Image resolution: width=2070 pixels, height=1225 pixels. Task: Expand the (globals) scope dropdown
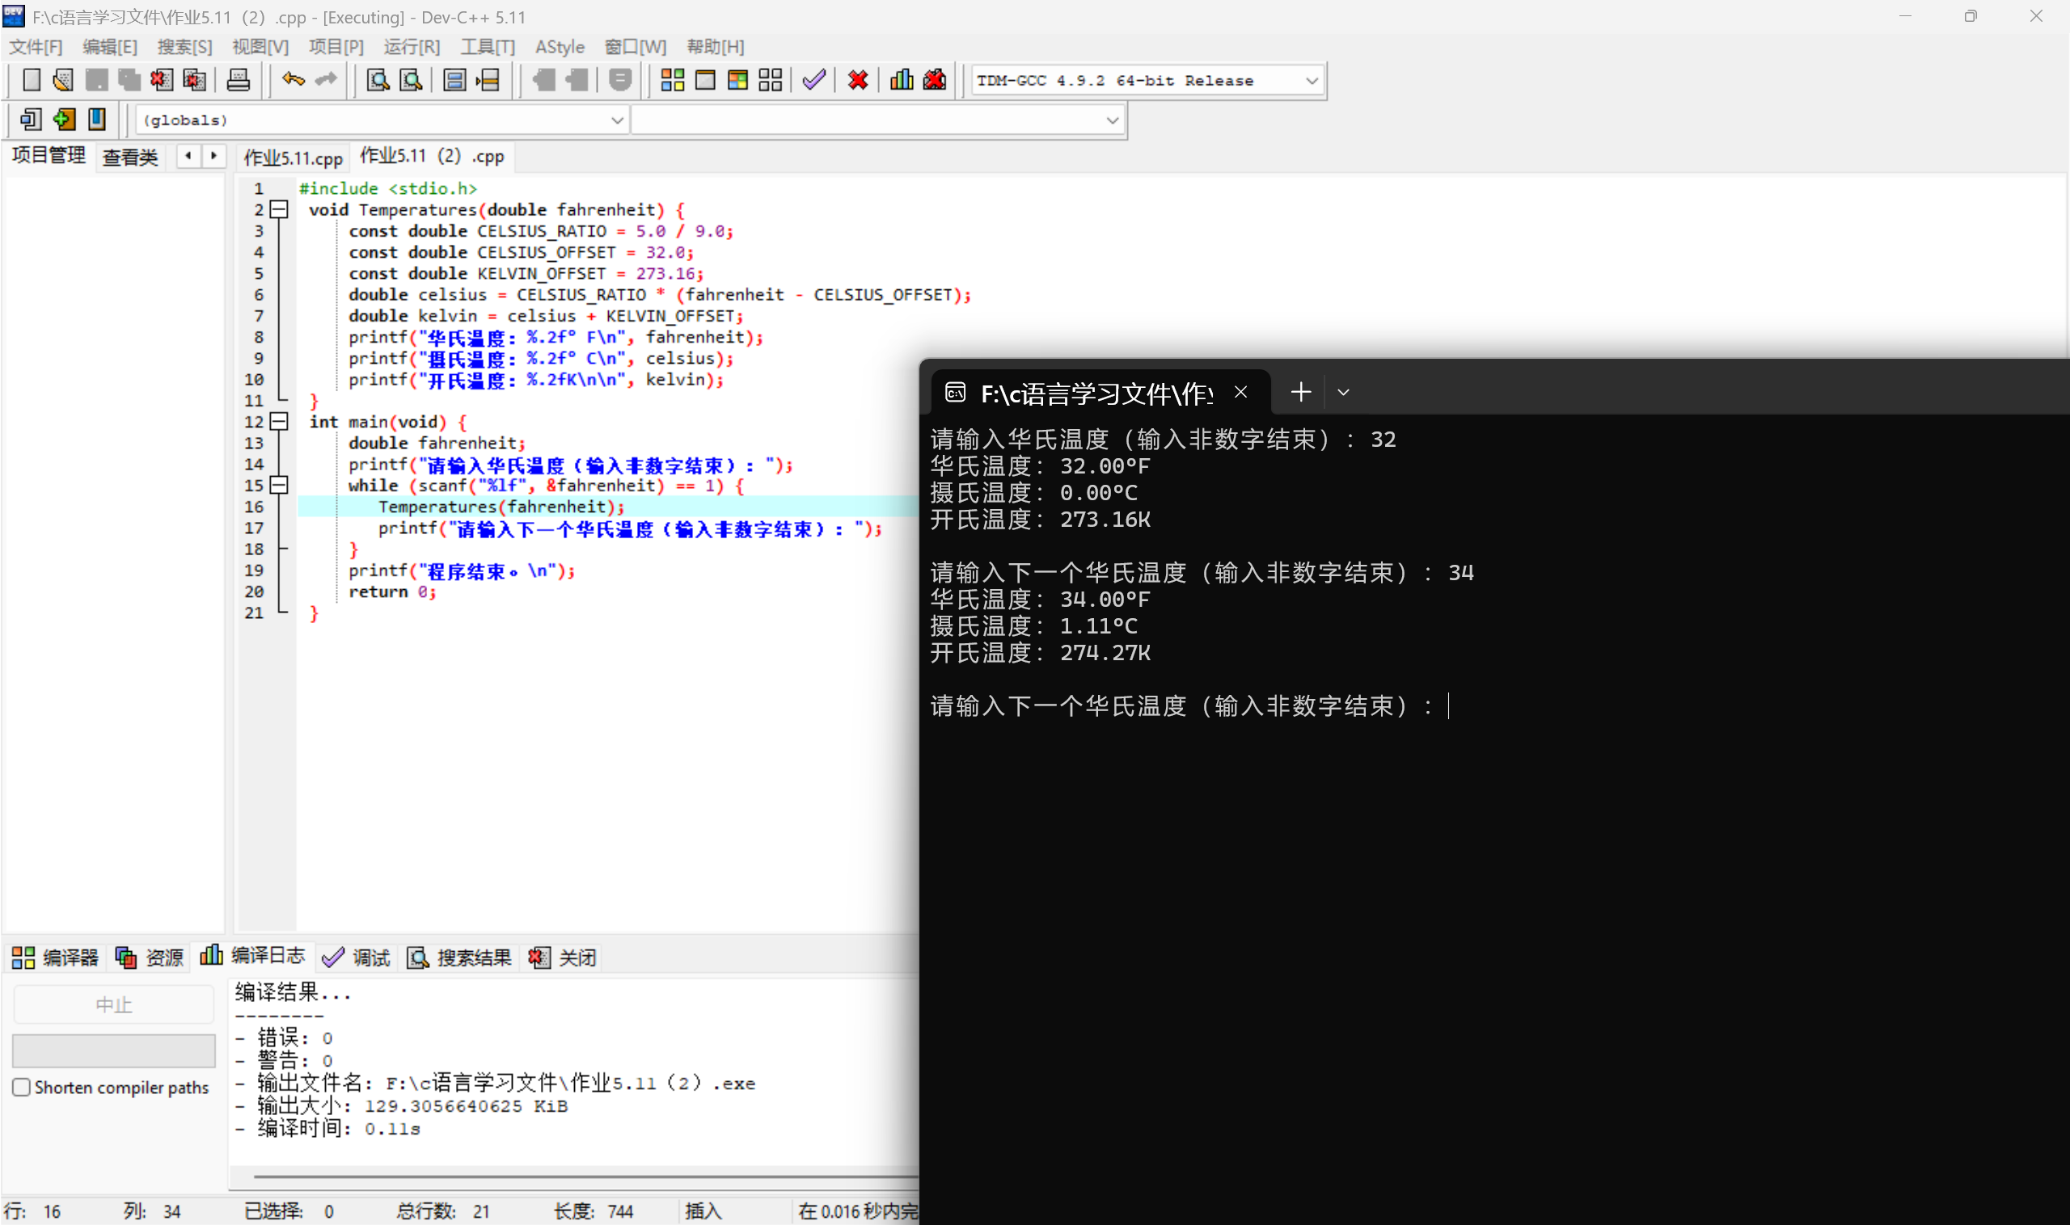pos(616,120)
